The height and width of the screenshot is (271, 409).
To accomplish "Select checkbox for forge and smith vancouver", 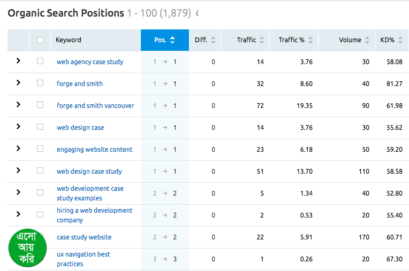I will 40,105.
